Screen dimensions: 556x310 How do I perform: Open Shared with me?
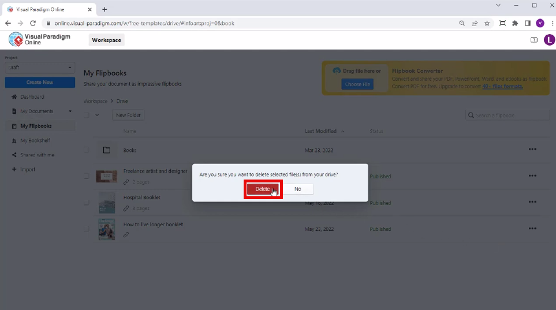pos(37,155)
